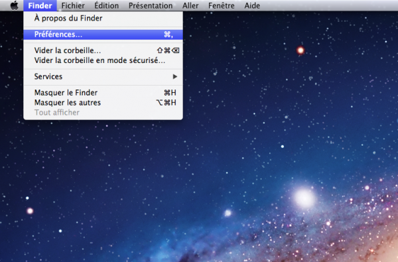This screenshot has height=262, width=398.
Task: Open the Fichier menu
Action: 73,5
